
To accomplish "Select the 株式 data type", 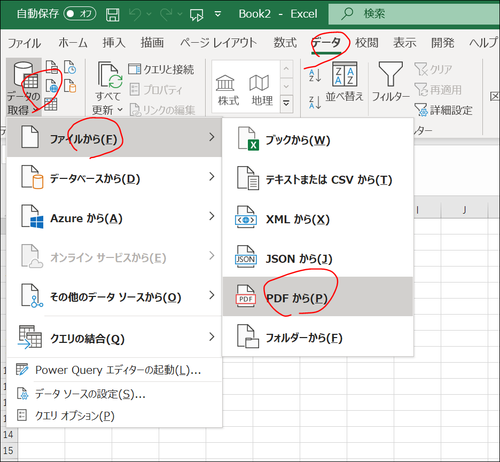I will click(x=228, y=91).
